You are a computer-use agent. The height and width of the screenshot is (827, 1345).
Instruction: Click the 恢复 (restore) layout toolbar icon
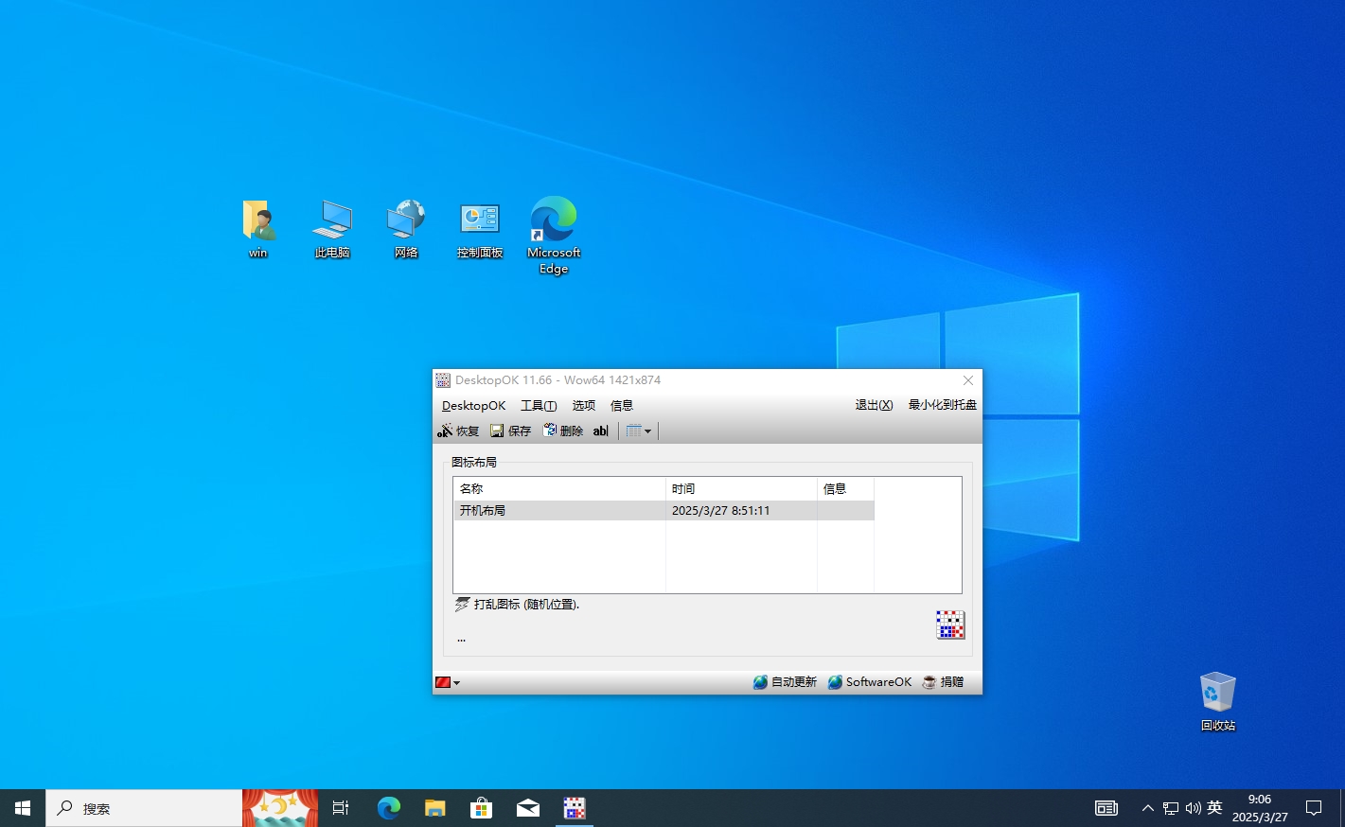coord(445,431)
